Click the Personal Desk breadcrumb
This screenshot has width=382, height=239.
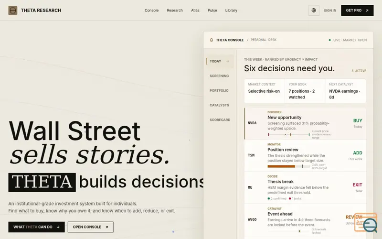pos(264,40)
